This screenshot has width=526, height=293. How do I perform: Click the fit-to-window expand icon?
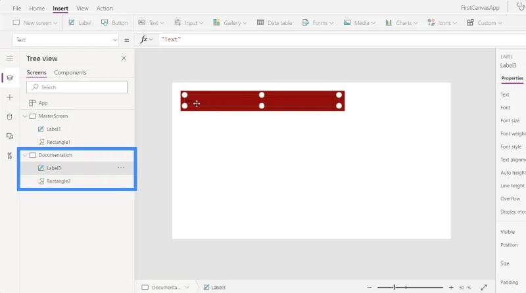tap(484, 287)
